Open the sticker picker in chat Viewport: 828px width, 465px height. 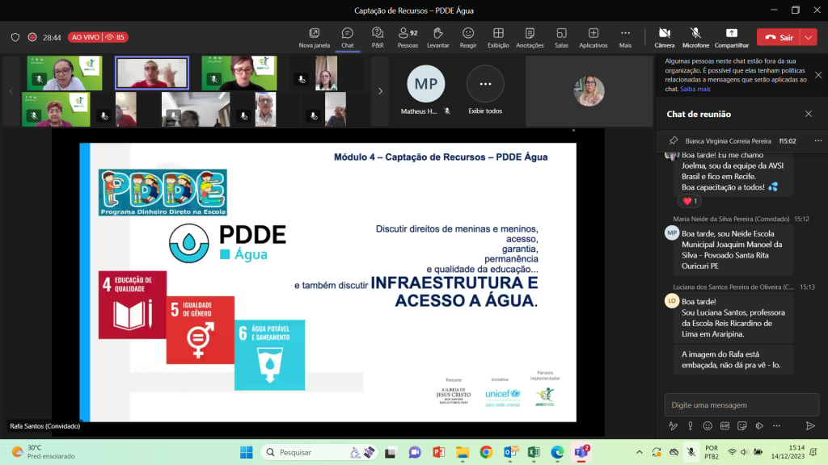point(742,426)
